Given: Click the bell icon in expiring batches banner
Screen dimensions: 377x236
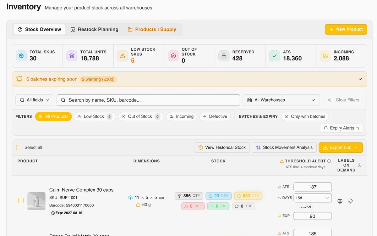Looking at the screenshot, I should [19, 79].
